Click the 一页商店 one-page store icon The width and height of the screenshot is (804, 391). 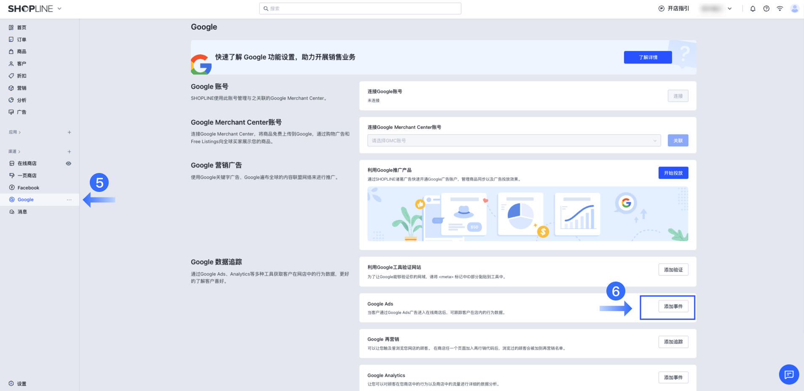[12, 176]
